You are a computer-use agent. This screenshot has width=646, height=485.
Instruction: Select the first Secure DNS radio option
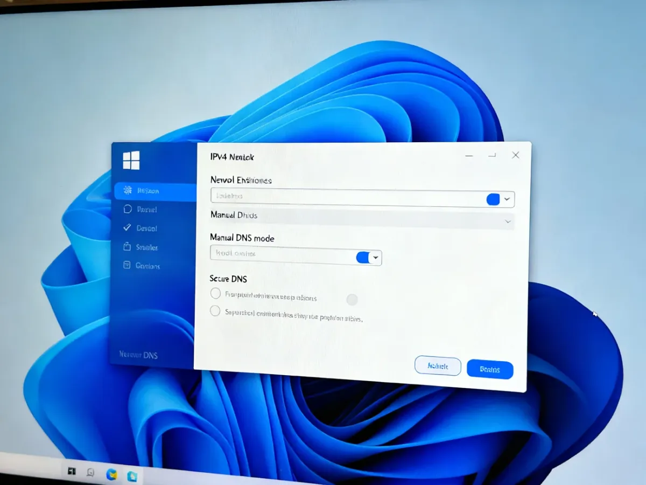pyautogui.click(x=215, y=293)
